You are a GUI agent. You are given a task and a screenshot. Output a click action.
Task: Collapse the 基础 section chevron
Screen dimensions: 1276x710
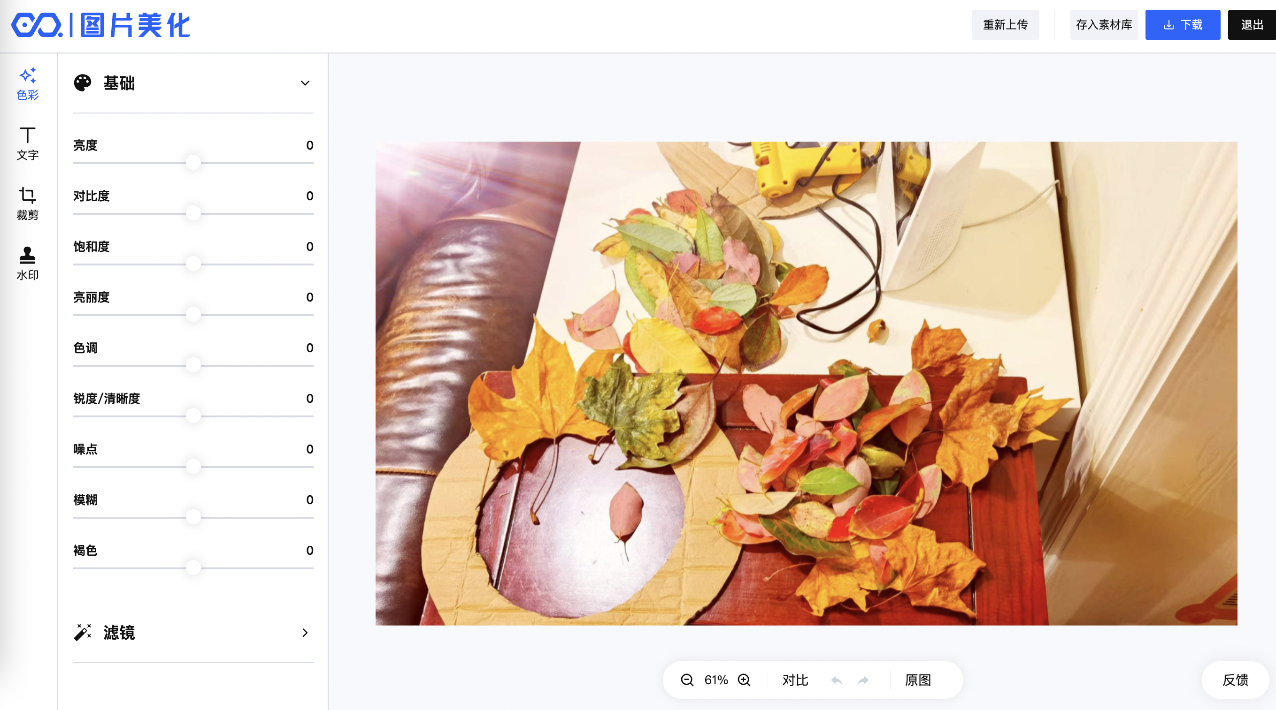[x=305, y=83]
